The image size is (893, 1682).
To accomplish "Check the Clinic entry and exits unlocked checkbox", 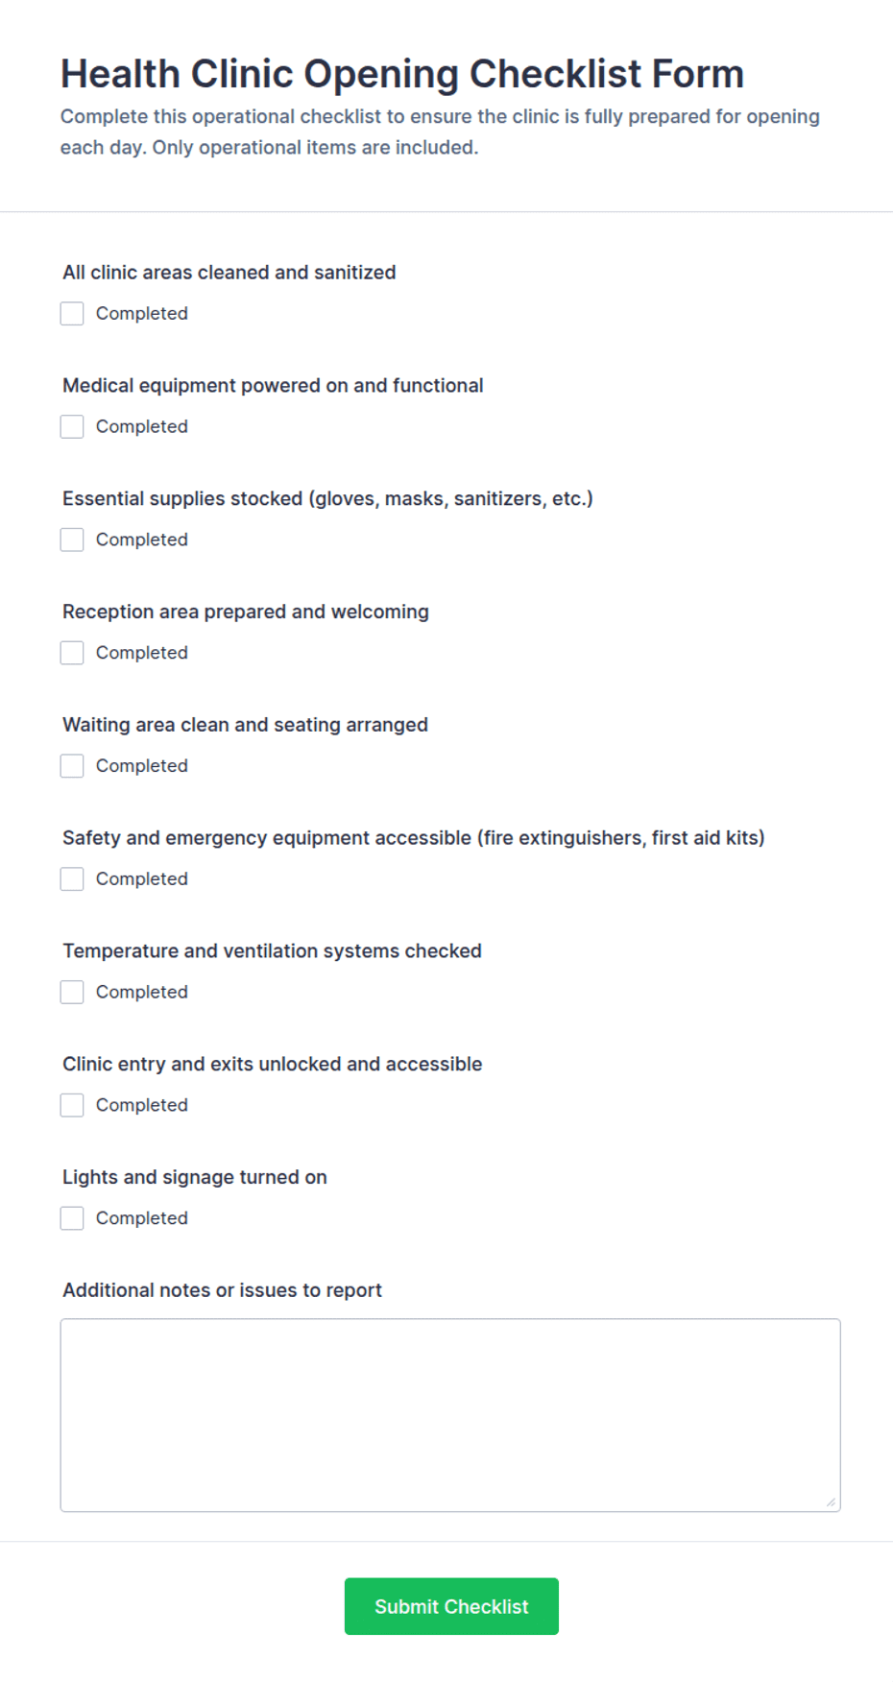I will coord(72,1106).
